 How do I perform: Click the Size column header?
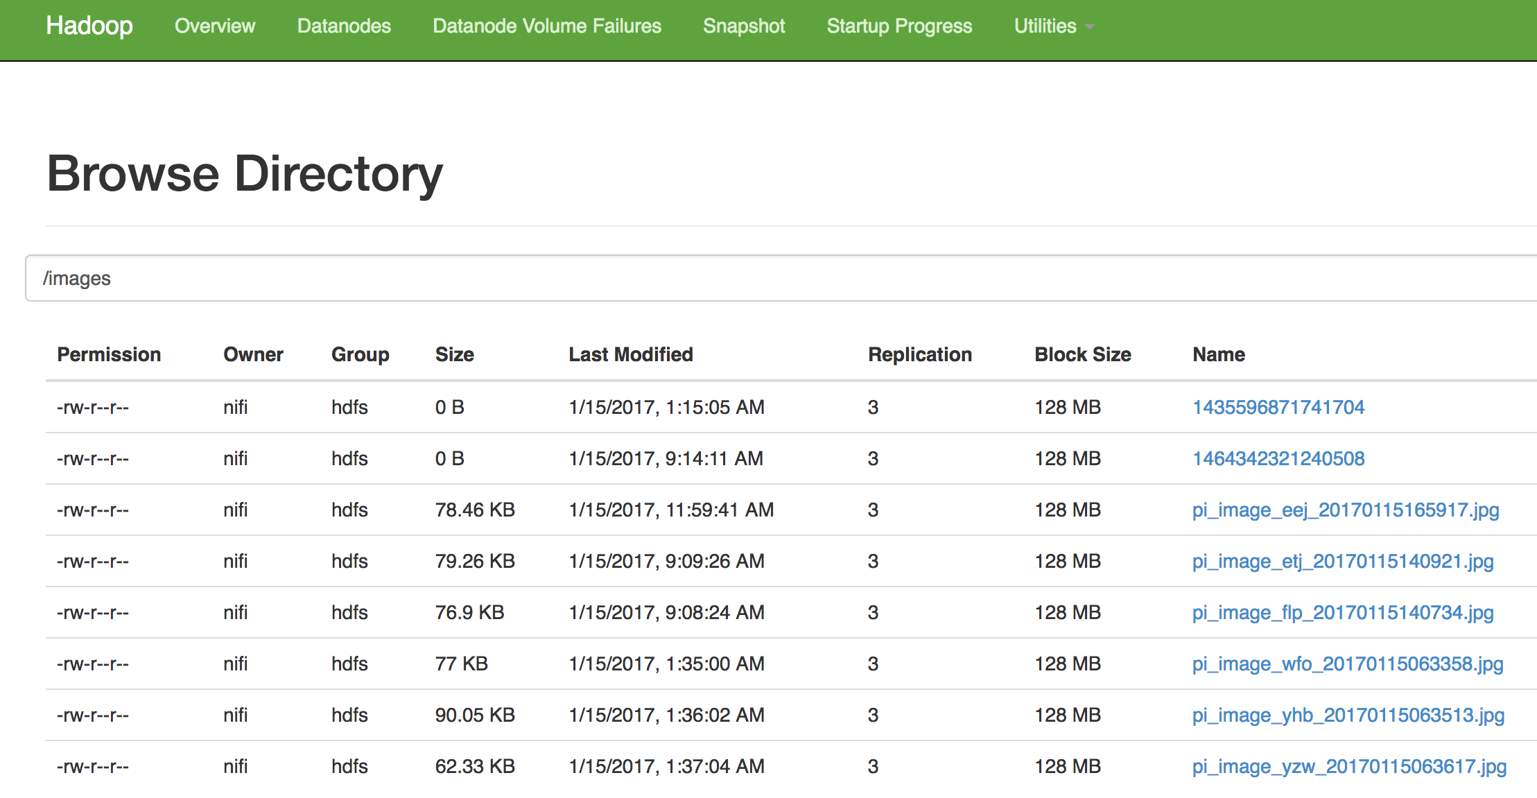[454, 354]
